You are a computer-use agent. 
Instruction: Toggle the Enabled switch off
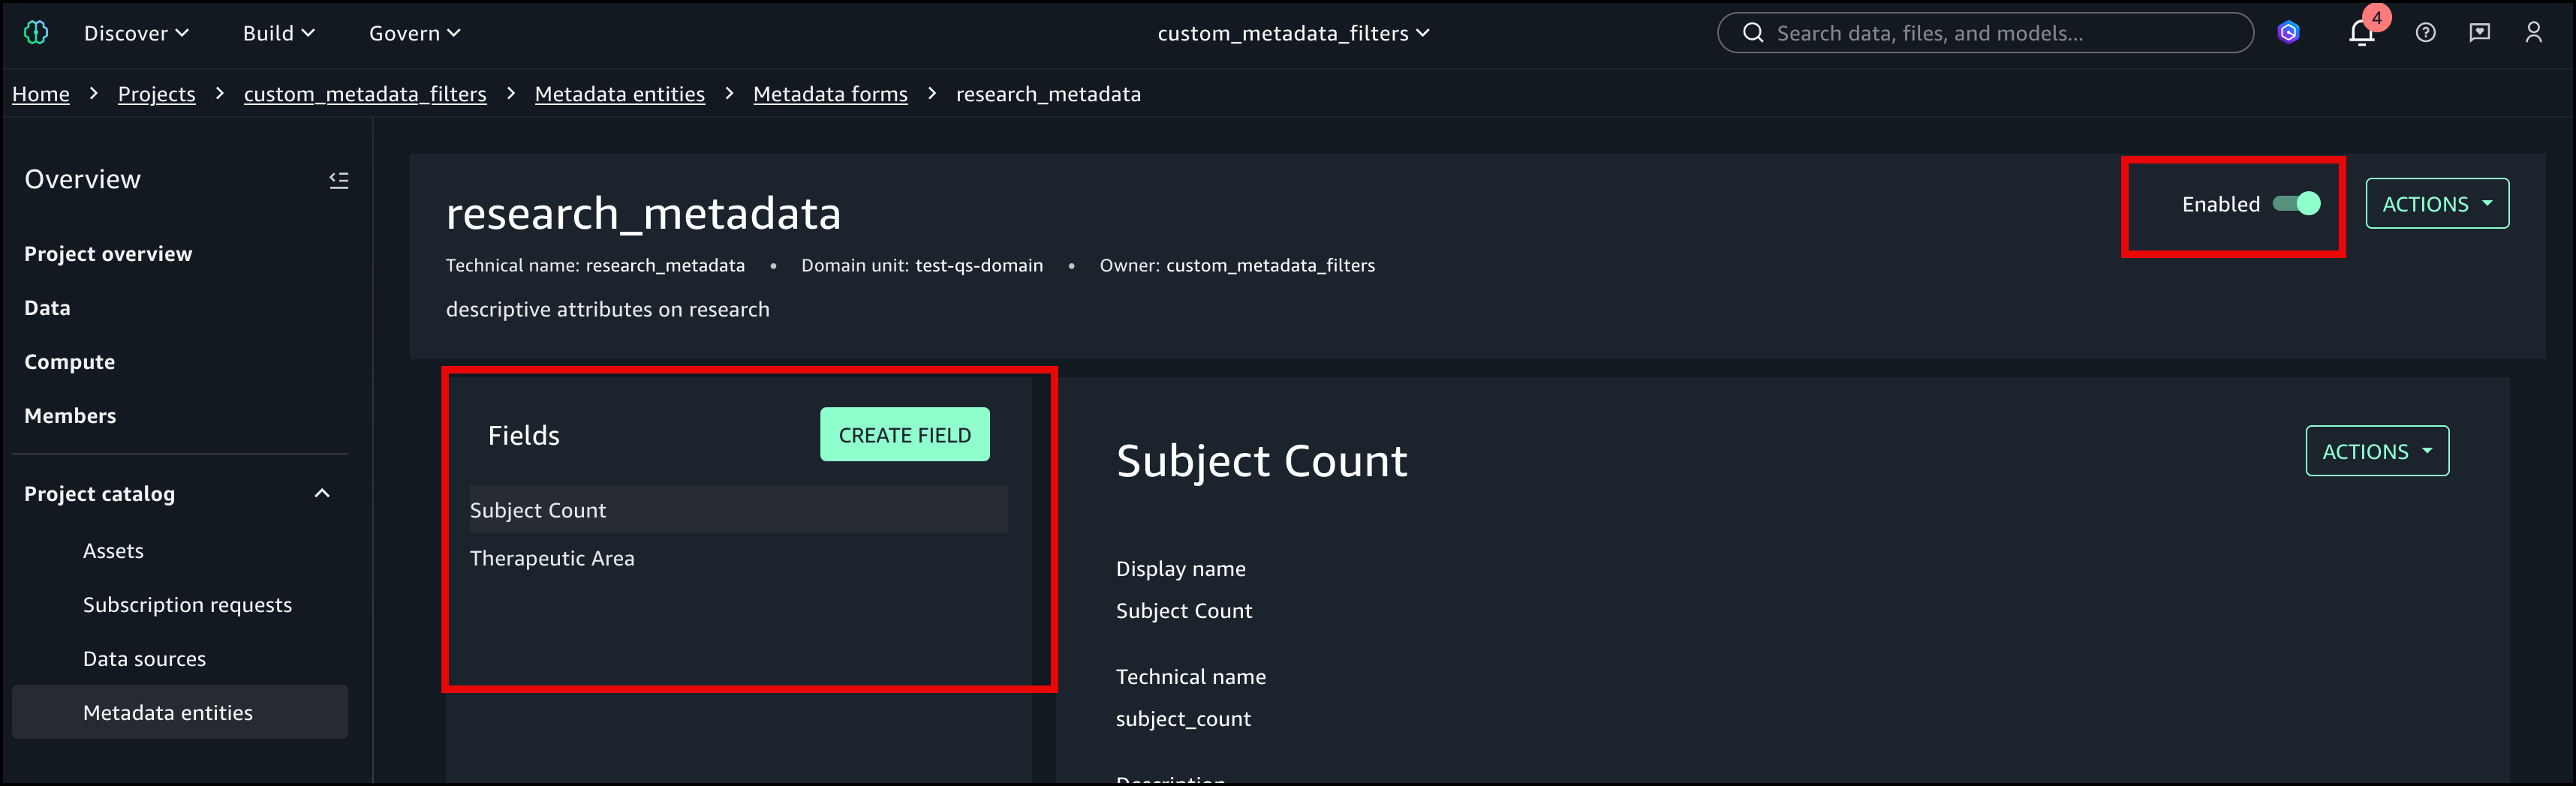pos(2296,204)
